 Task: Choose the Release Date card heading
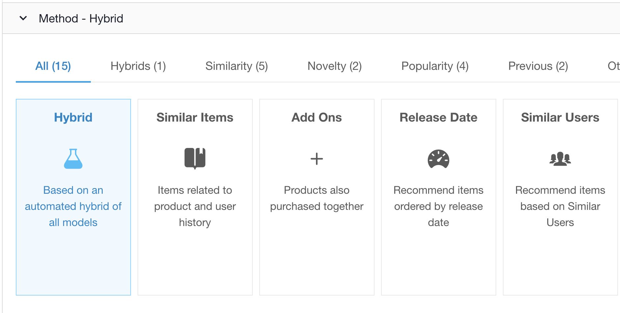(x=438, y=118)
